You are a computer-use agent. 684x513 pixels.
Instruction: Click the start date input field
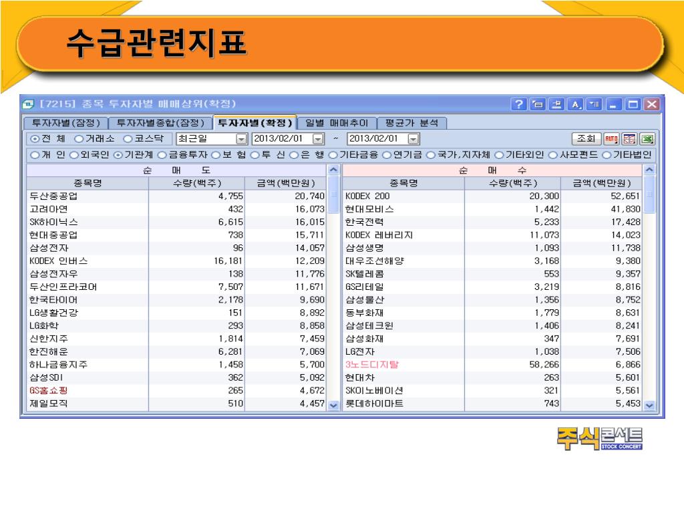283,139
